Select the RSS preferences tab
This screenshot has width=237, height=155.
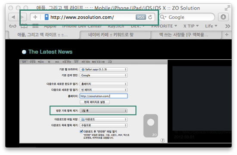[57, 62]
